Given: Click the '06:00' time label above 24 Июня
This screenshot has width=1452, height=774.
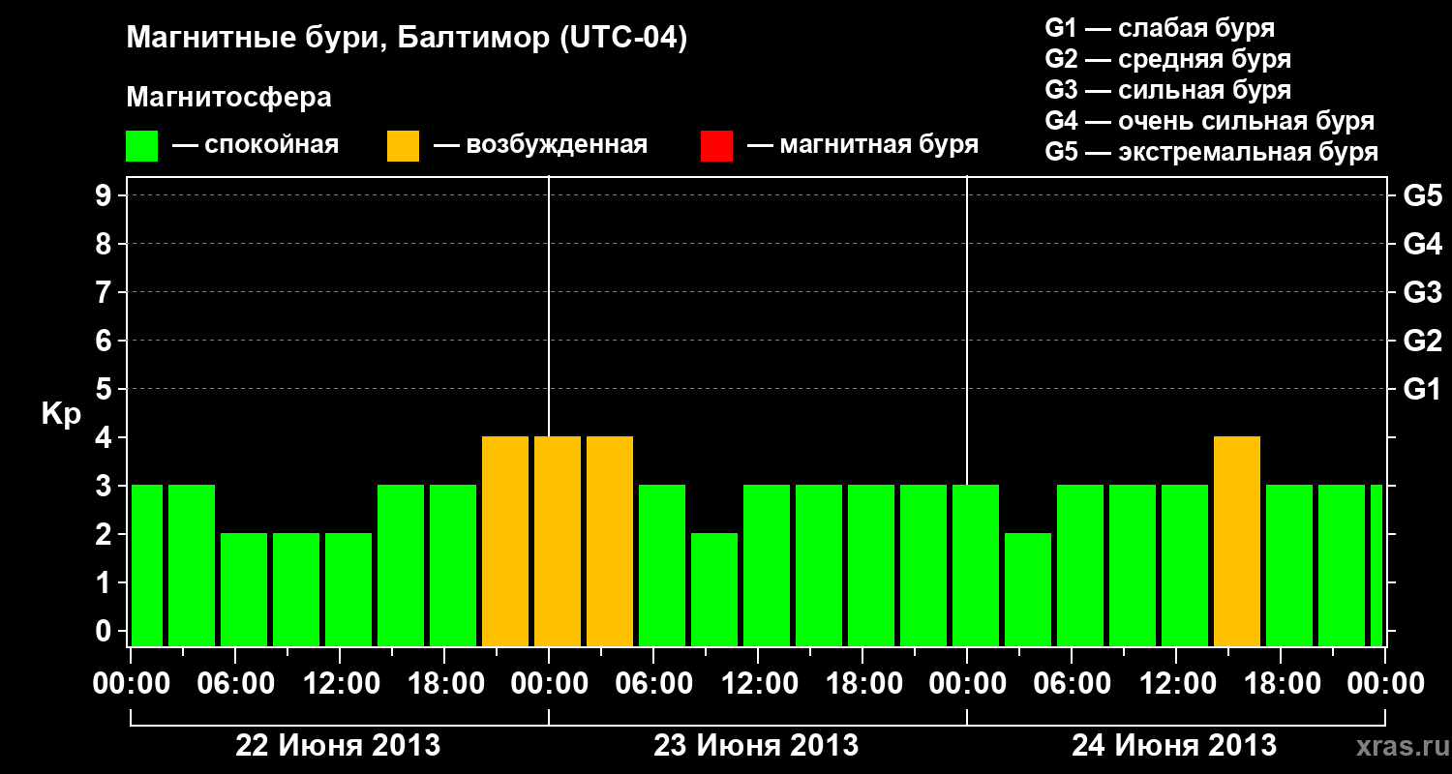Looking at the screenshot, I should [1072, 684].
